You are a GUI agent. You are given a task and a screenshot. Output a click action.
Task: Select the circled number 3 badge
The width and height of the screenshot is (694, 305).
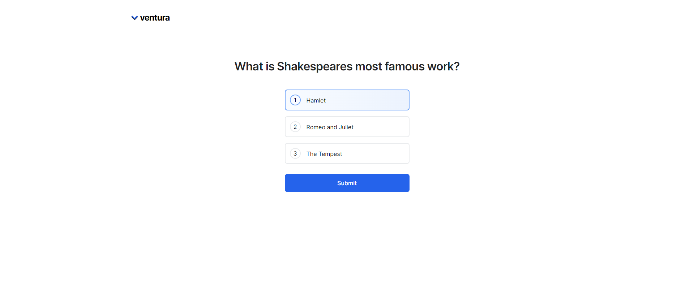click(x=295, y=153)
